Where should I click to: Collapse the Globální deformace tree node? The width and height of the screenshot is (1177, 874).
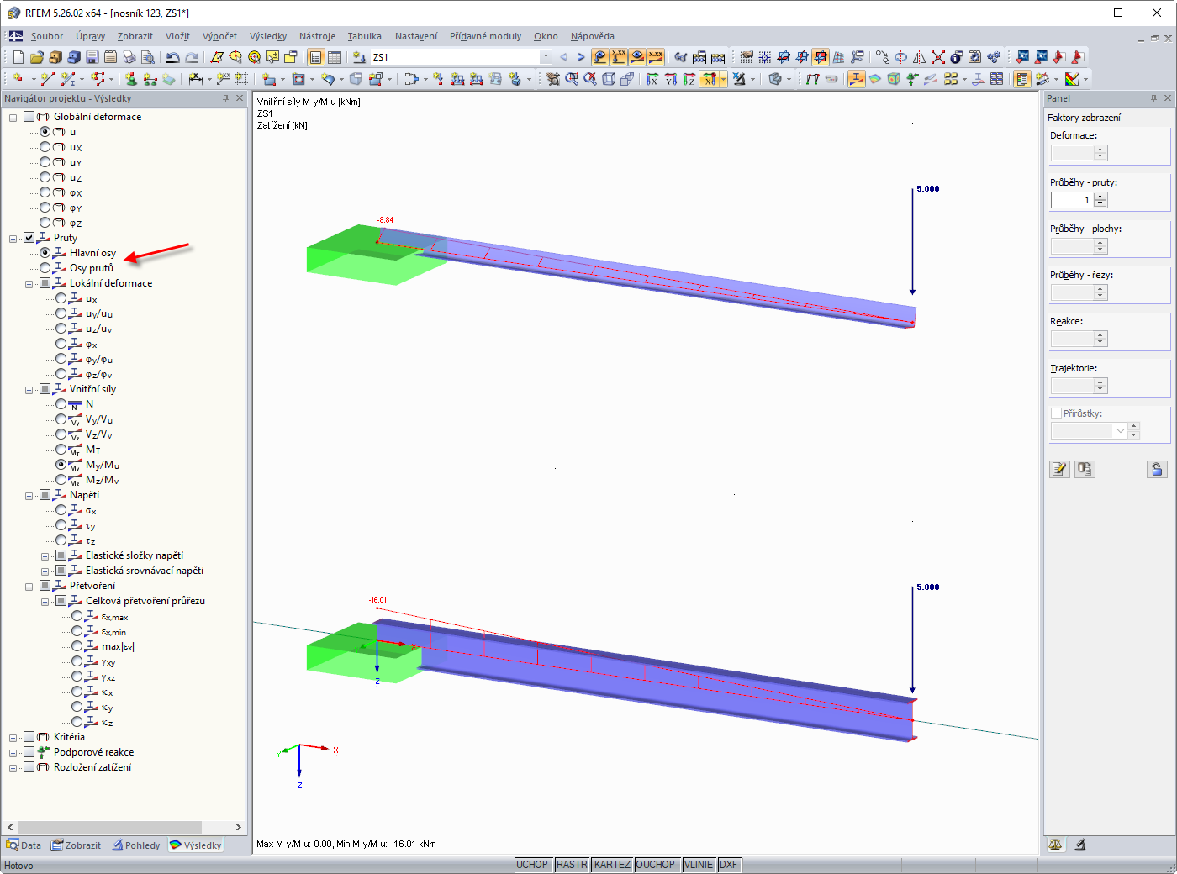coord(13,117)
